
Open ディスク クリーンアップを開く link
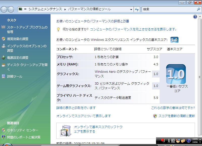27,67
